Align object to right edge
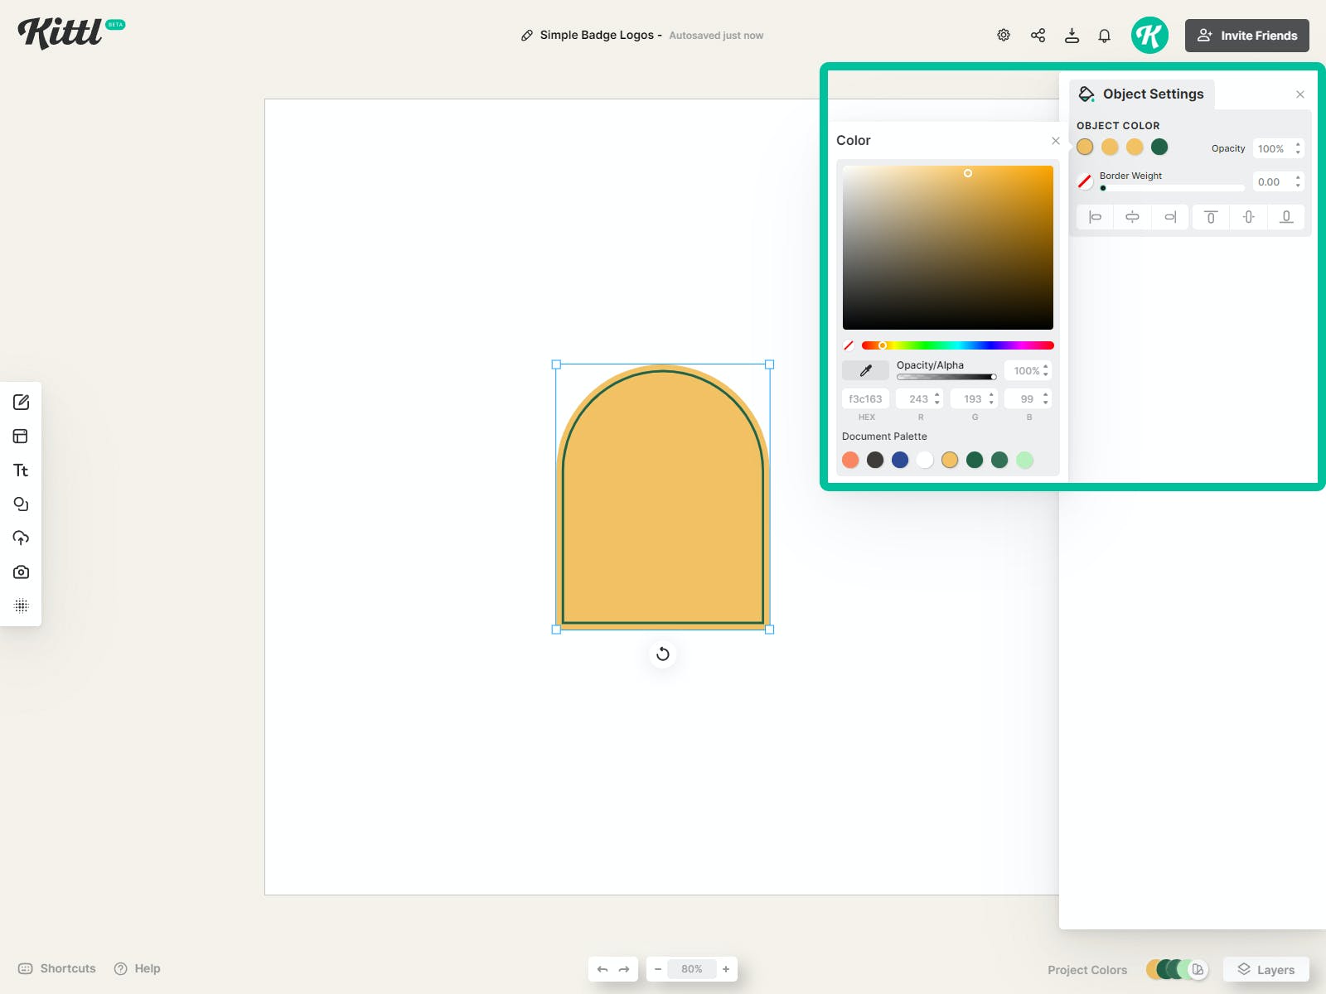The image size is (1326, 994). 1170,217
